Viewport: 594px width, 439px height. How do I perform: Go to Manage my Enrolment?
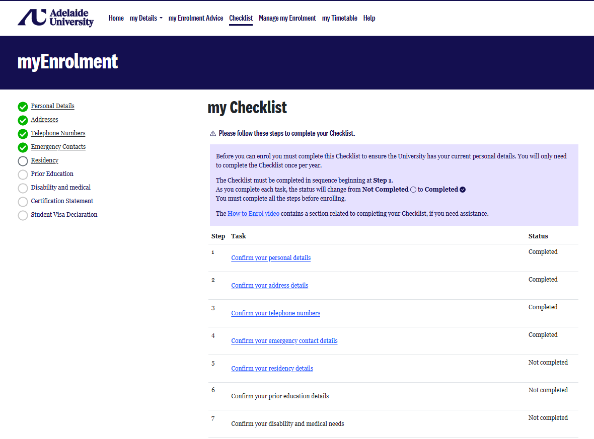pos(287,18)
